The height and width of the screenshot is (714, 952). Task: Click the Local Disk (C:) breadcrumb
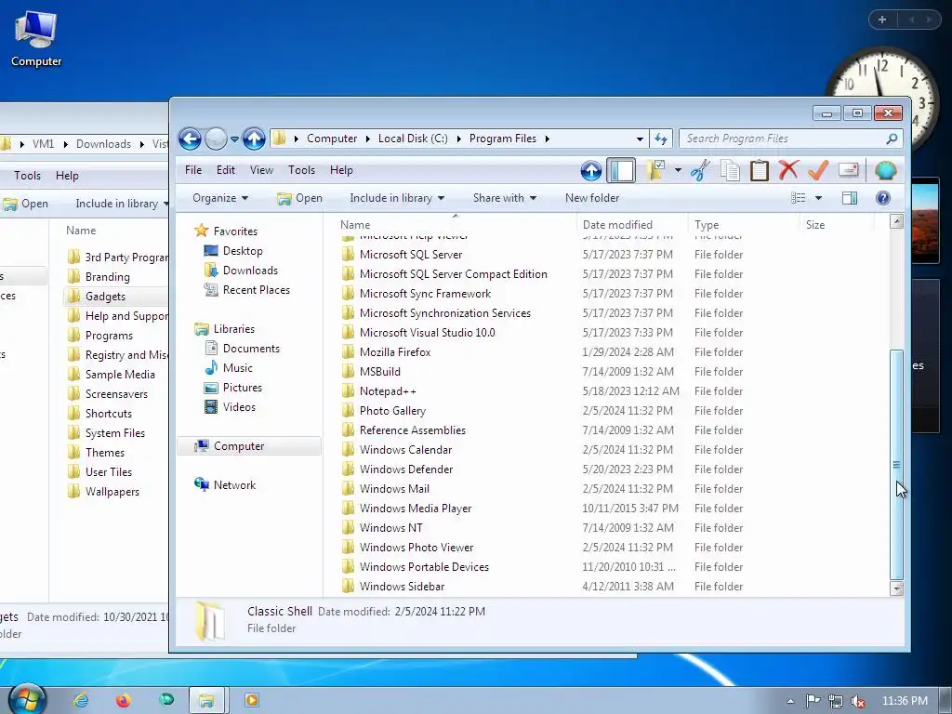click(x=413, y=139)
